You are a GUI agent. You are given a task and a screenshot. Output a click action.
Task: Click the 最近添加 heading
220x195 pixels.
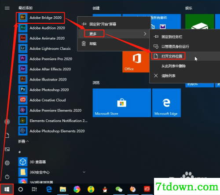[26, 8]
